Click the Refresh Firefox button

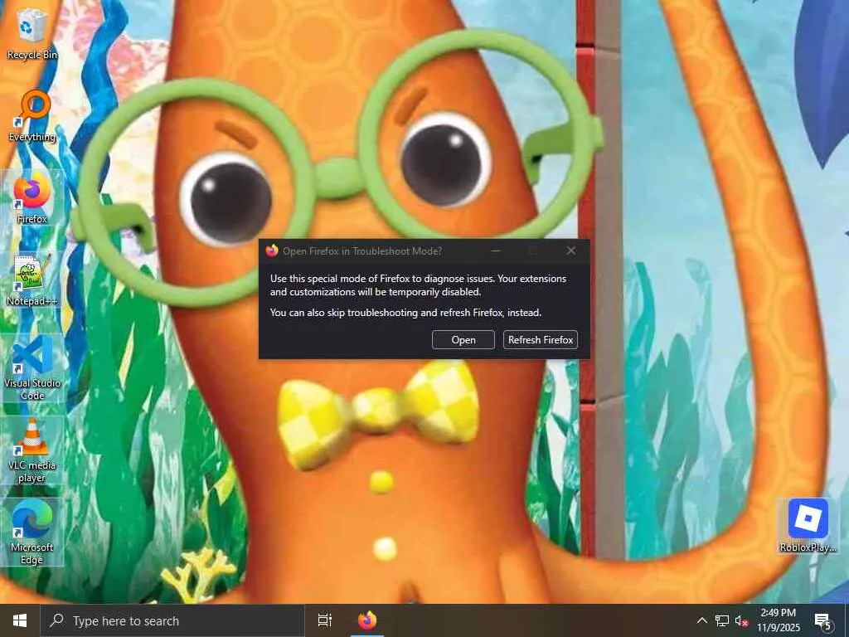point(541,339)
